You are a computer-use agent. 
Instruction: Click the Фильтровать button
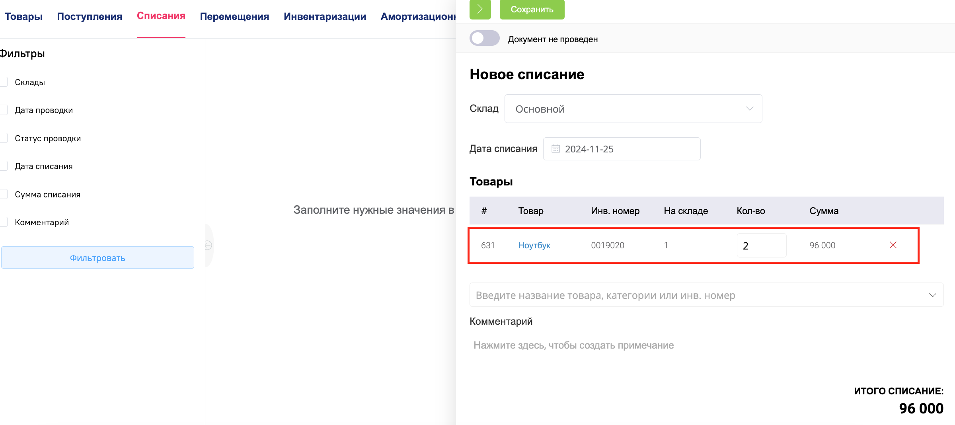[x=97, y=257]
